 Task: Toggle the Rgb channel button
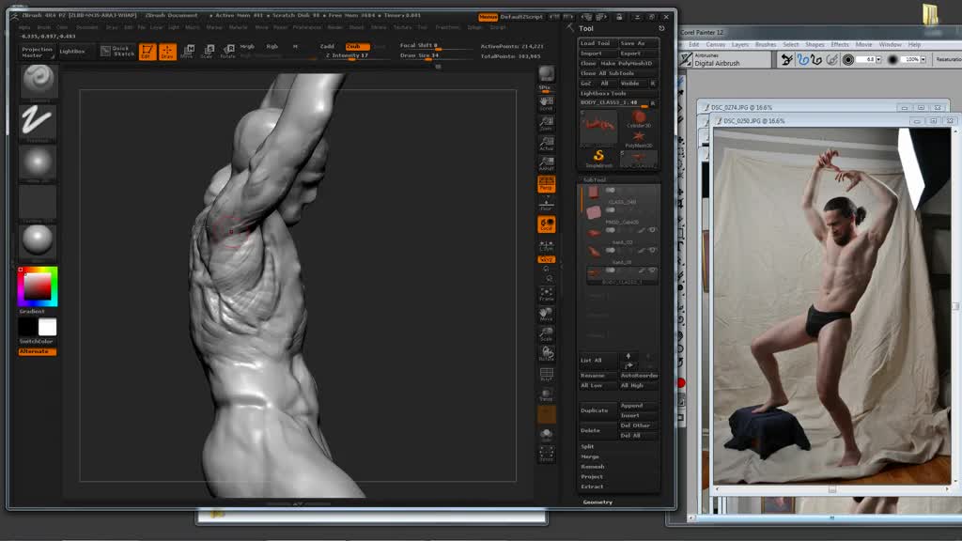tap(272, 46)
